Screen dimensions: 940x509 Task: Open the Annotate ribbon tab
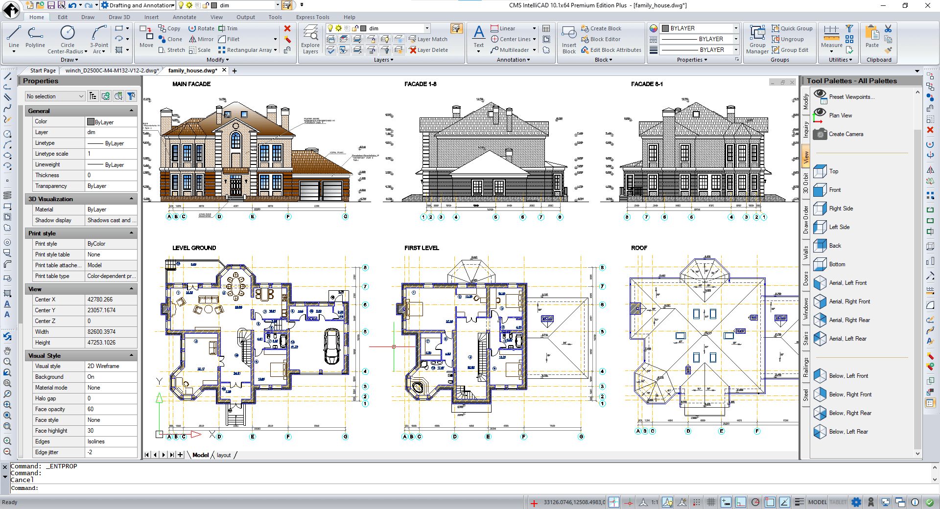coord(185,17)
